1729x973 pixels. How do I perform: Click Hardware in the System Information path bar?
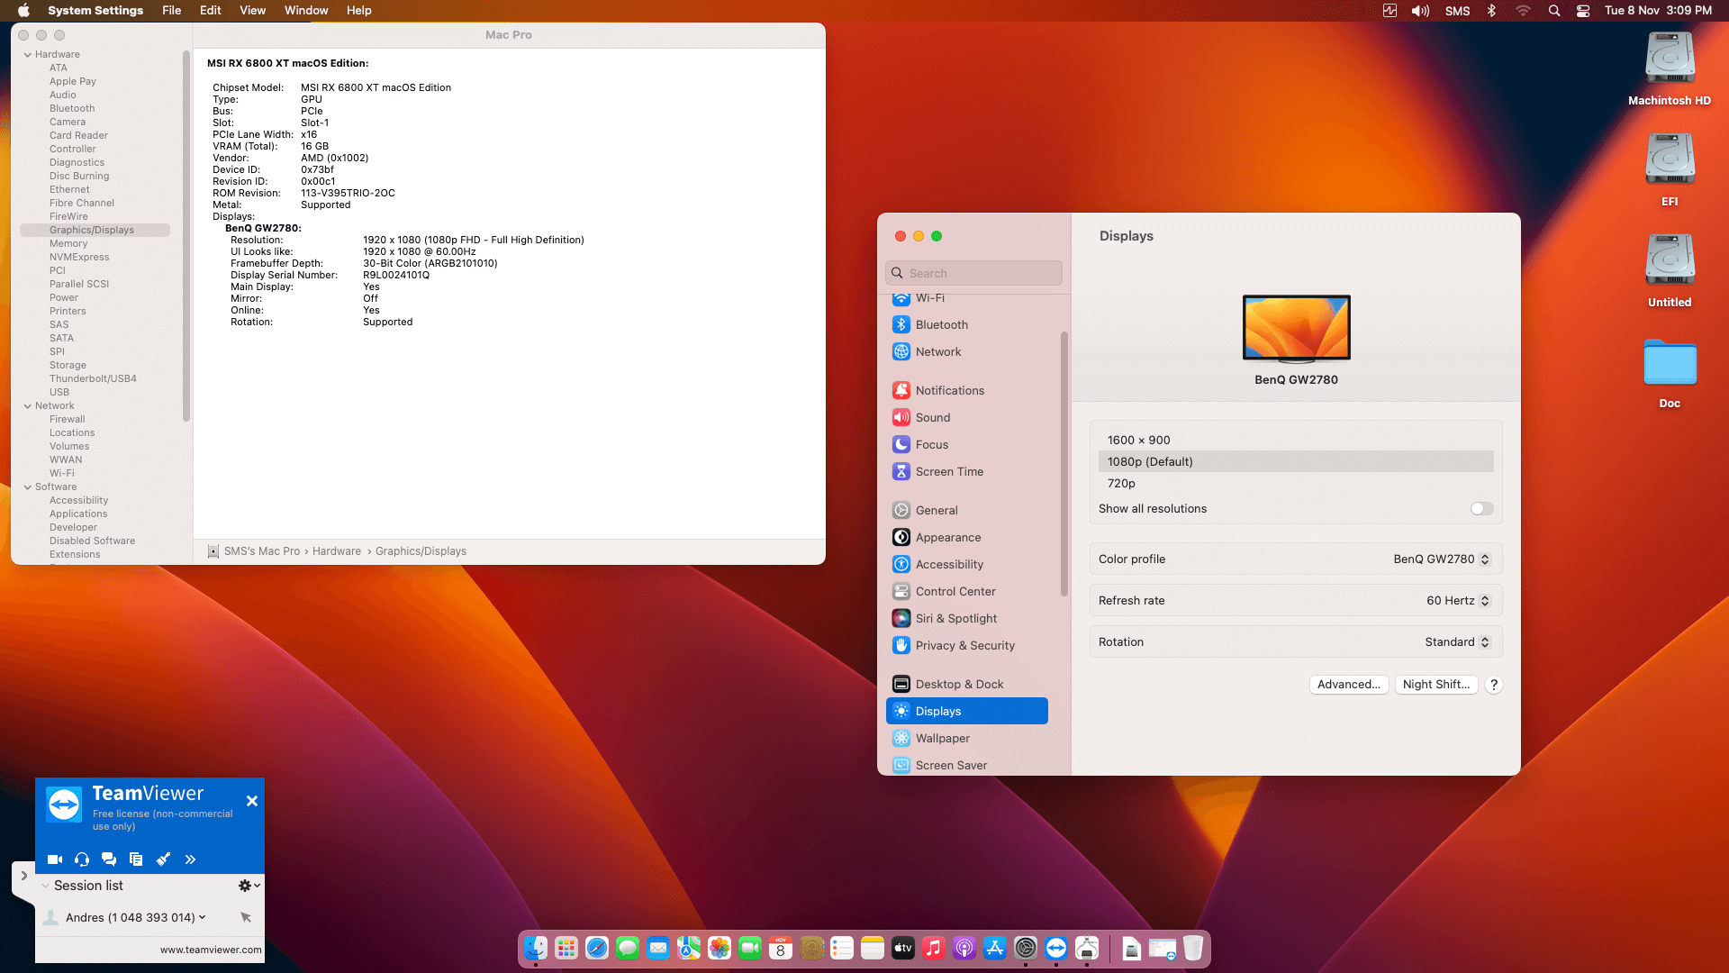coord(337,551)
